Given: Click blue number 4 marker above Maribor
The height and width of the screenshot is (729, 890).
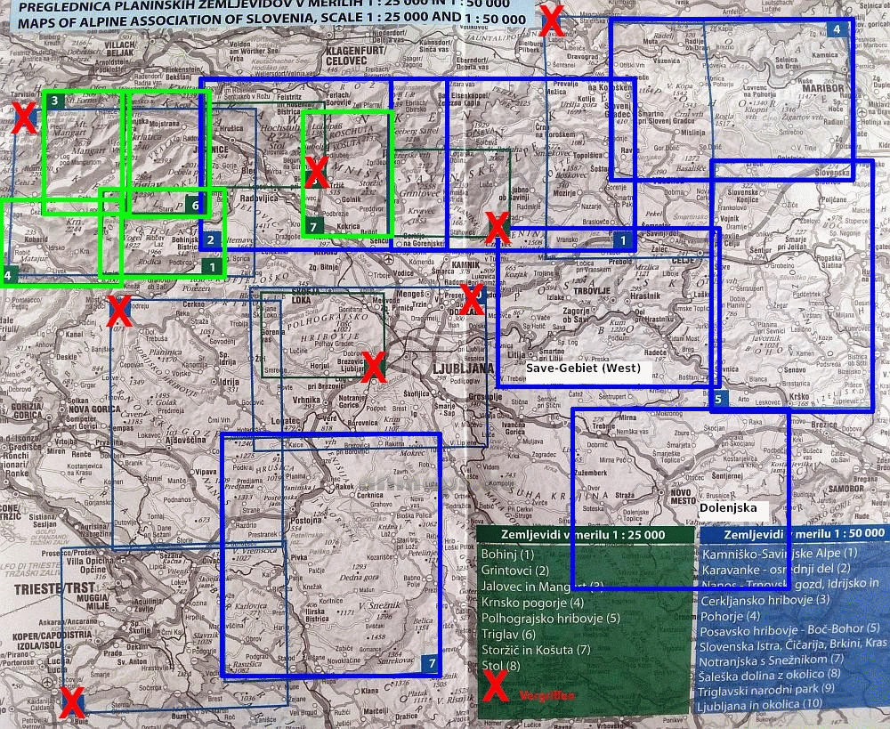Looking at the screenshot, I should 837,29.
